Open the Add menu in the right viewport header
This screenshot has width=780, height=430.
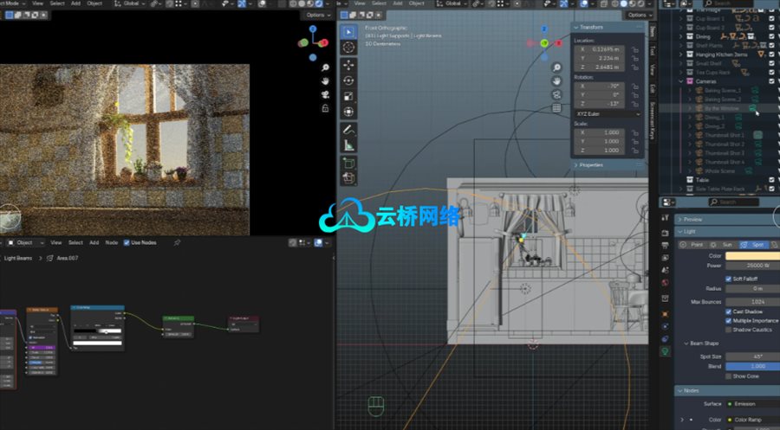(399, 4)
